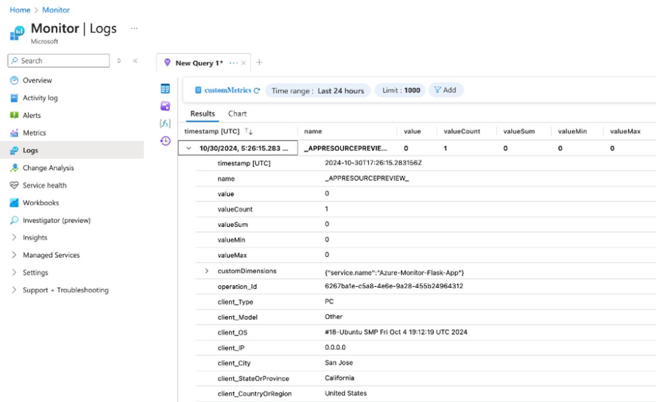The height and width of the screenshot is (402, 656).
Task: Expand the customDimensions property
Action: pyautogui.click(x=207, y=271)
